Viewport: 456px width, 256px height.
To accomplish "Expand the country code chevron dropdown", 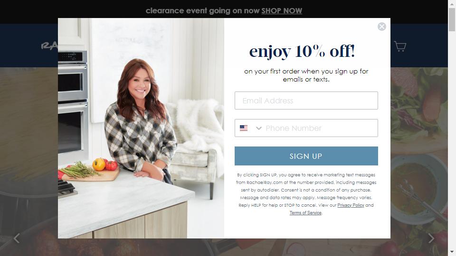I will point(258,128).
